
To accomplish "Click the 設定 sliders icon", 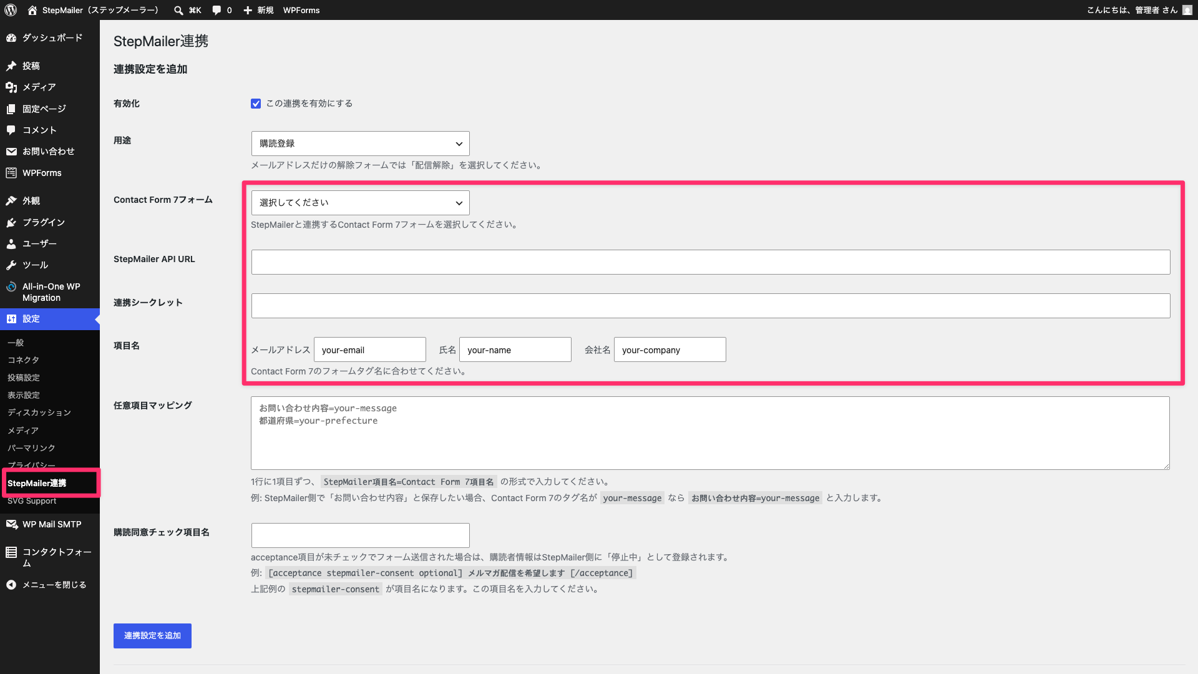I will [x=11, y=319].
